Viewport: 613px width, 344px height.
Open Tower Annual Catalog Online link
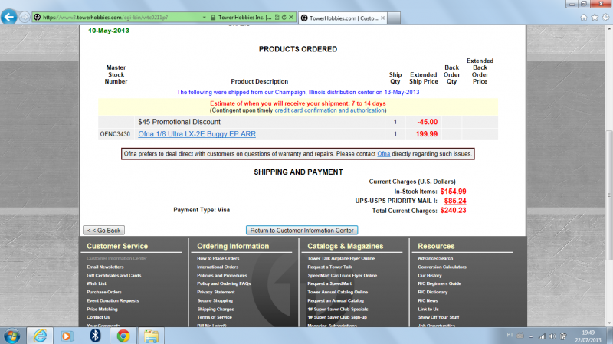338,293
